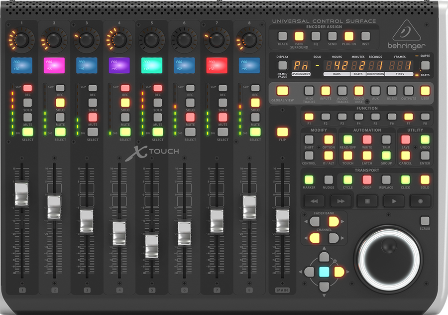Click the stop transport button

point(367,201)
